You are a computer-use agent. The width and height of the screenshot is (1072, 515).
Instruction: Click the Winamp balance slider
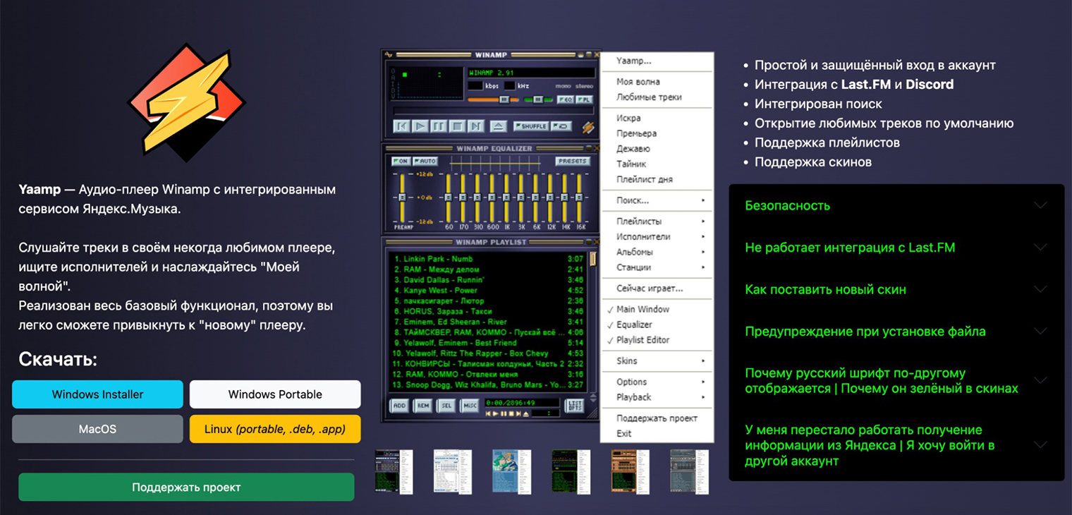[539, 99]
